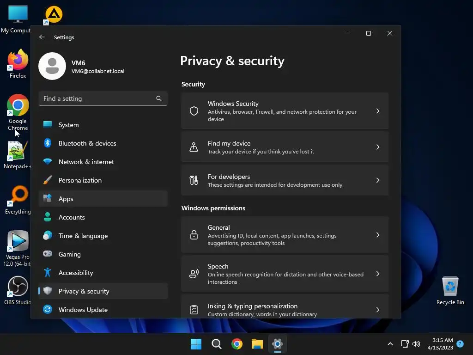Open Accounts category
This screenshot has height=355, width=473.
(103, 217)
